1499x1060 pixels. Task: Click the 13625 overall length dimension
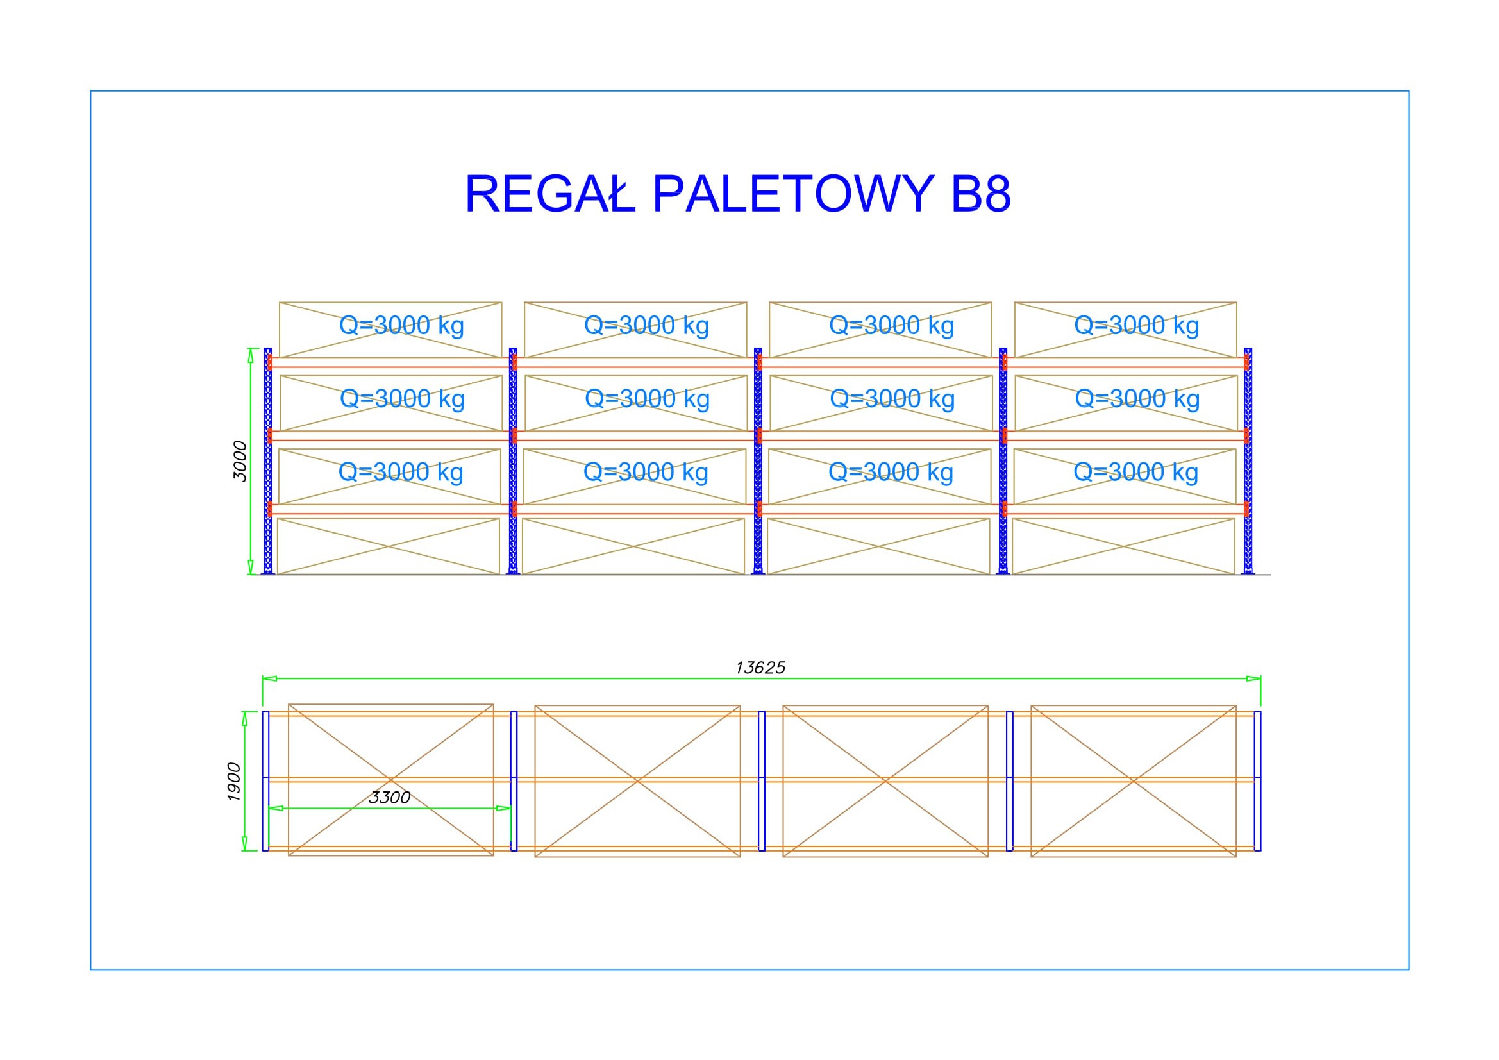coord(760,668)
